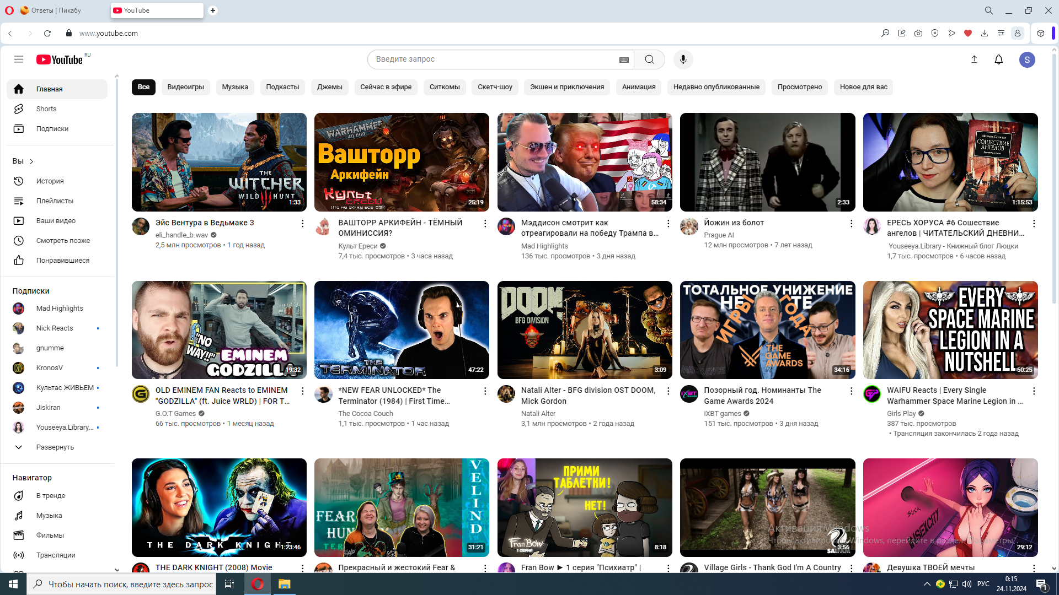Expand the subscriptions list (Развернуть)
The height and width of the screenshot is (595, 1059).
55,447
